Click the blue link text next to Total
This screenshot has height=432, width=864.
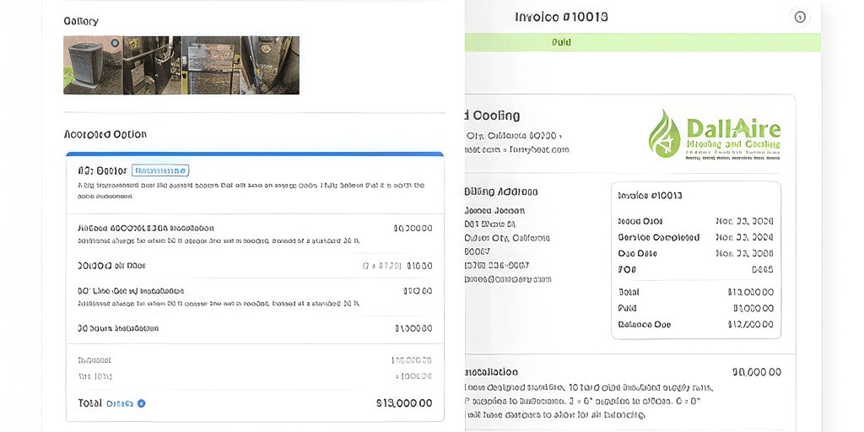pos(120,403)
